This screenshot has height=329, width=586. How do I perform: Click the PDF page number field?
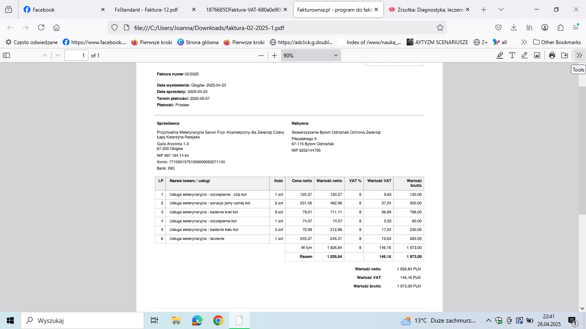coord(76,55)
